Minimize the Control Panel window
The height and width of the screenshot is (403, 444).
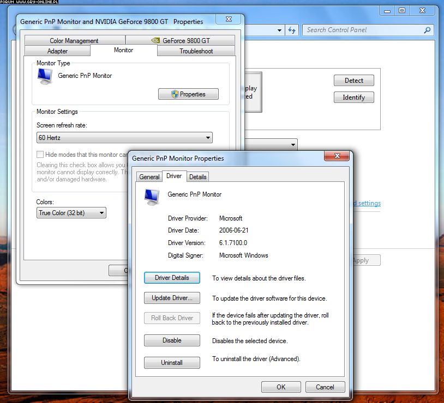coord(387,11)
